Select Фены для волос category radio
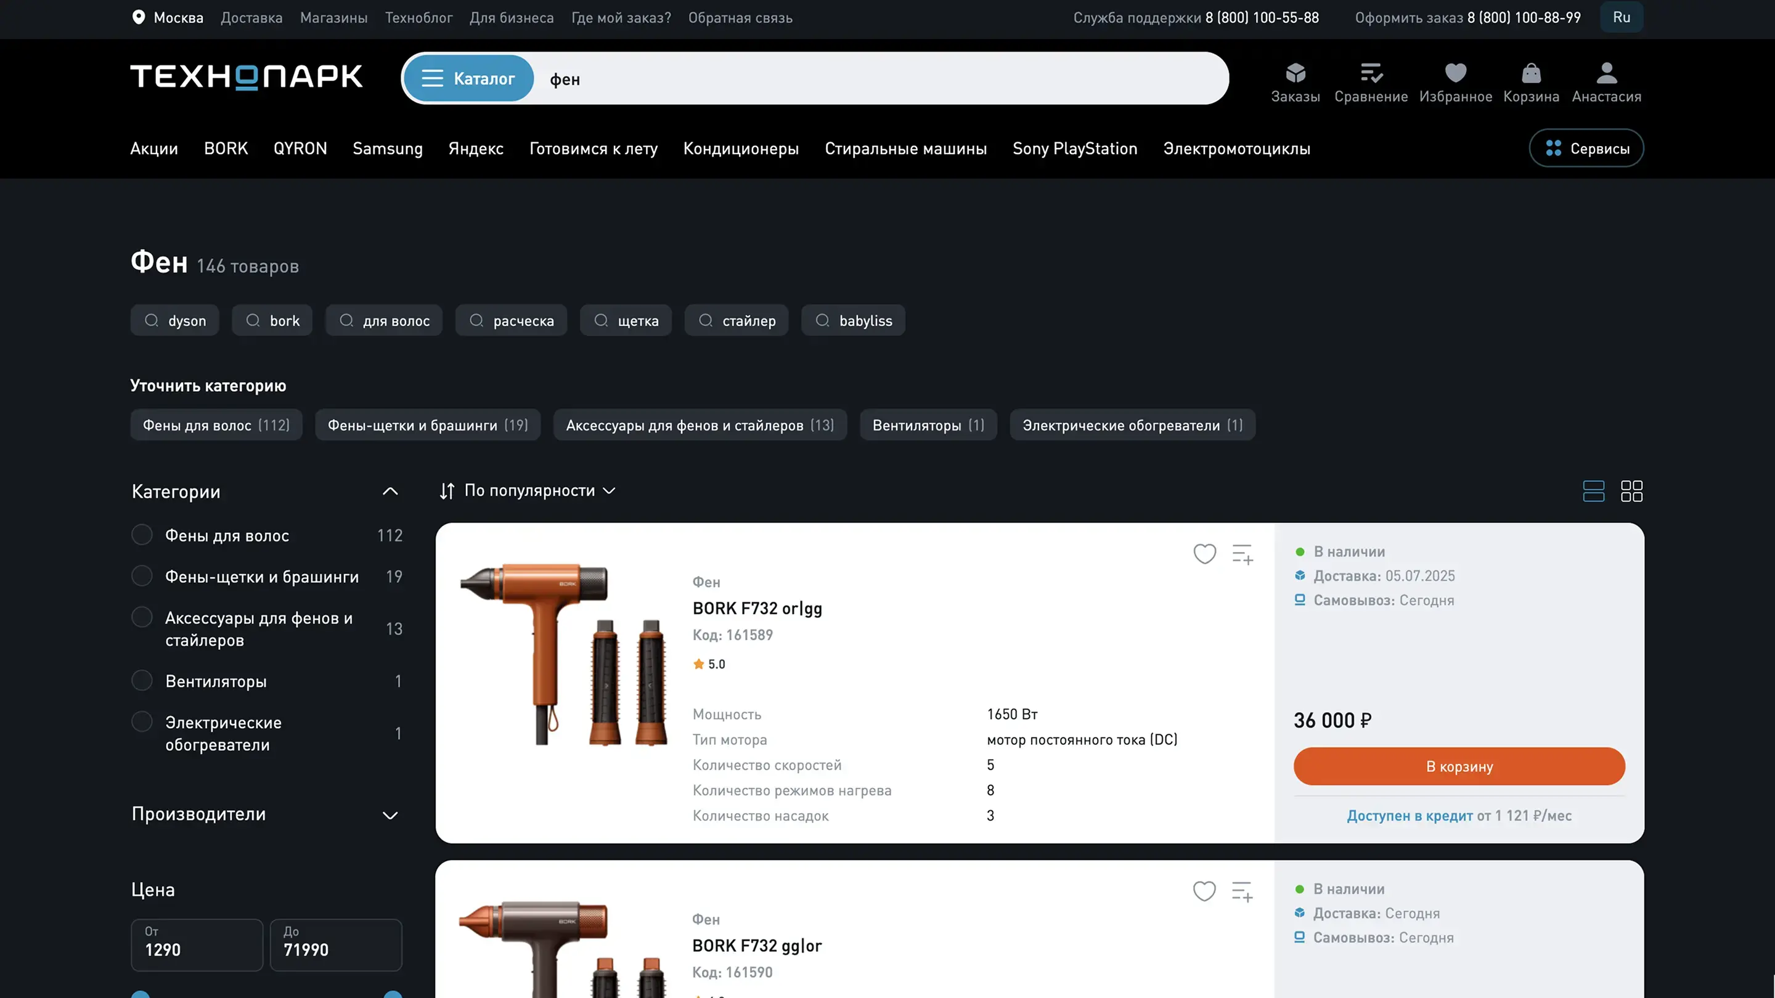Viewport: 1775px width, 998px height. click(142, 535)
